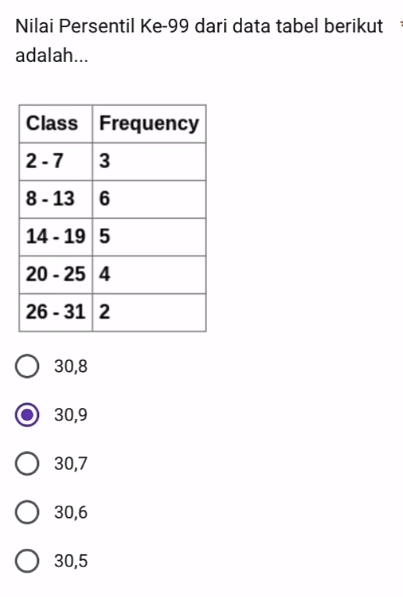The height and width of the screenshot is (597, 403).
Task: Click the frequency 5 cell
Action: click(x=149, y=237)
